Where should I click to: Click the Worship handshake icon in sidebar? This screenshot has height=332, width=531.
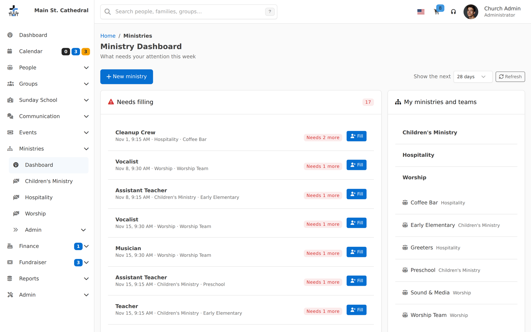[16, 214]
